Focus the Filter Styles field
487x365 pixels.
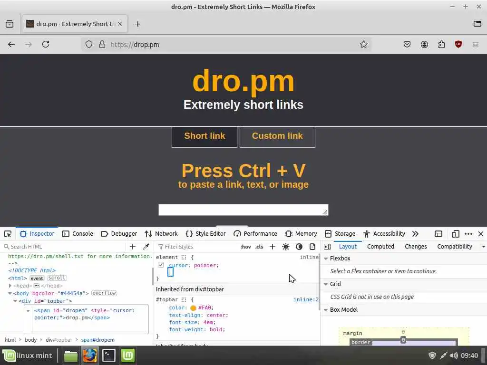[x=197, y=247]
